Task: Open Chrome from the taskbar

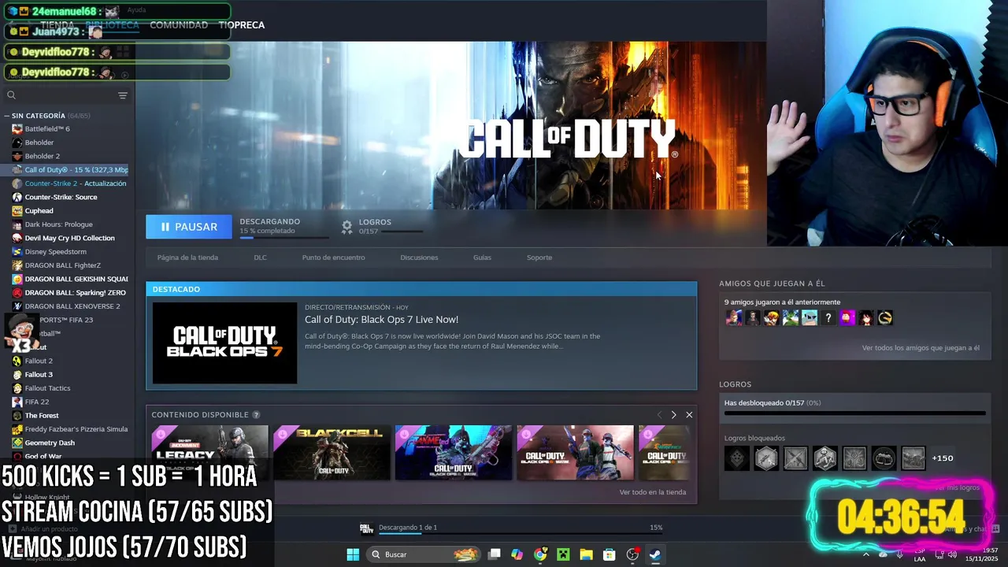Action: [x=540, y=554]
